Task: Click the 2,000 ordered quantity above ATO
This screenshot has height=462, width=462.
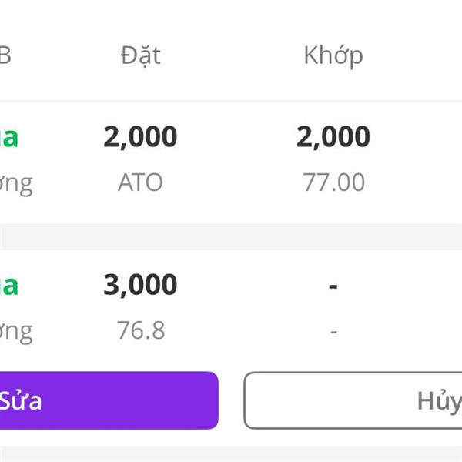Action: tap(140, 137)
